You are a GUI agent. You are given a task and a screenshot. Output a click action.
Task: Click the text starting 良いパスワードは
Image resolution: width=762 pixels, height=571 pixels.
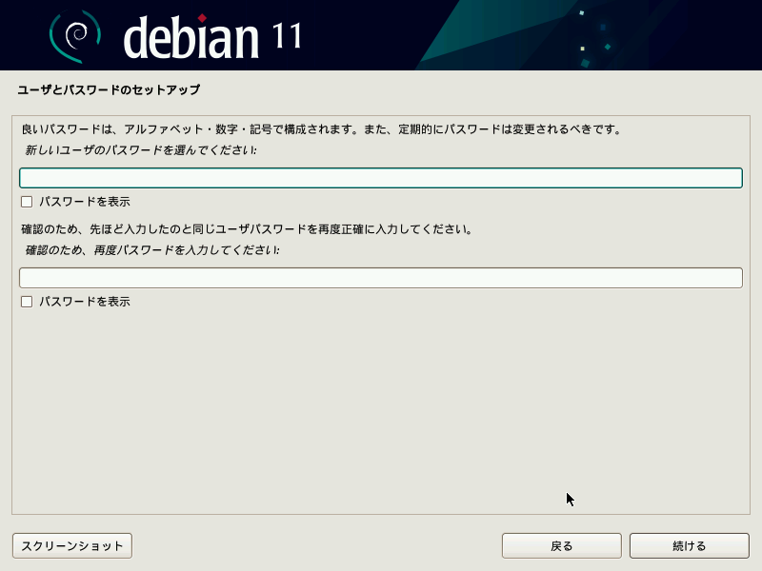(321, 129)
